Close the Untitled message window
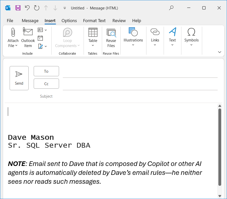Viewport: 227px width, 199px height. [219, 8]
